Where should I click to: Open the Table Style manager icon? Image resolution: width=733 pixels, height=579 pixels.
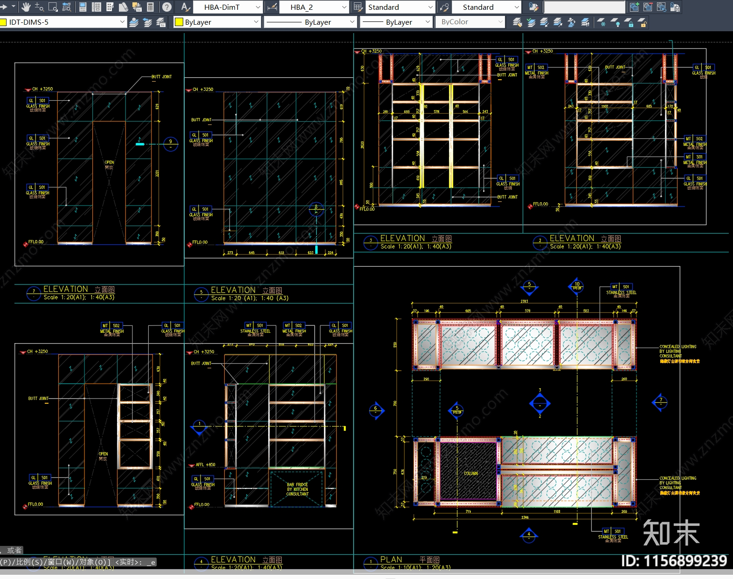tap(358, 7)
